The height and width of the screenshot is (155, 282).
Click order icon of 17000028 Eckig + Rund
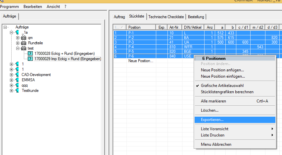30,54
